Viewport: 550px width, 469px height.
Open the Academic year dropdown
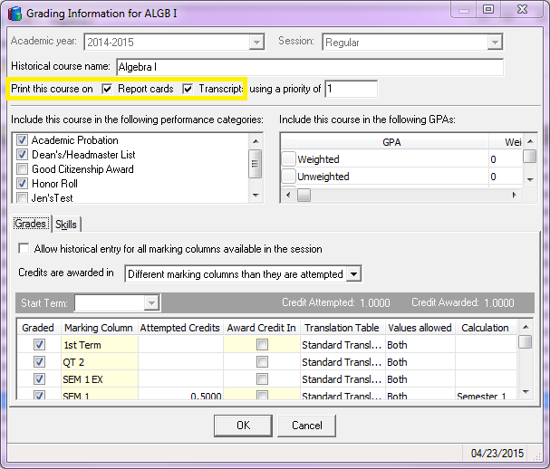pyautogui.click(x=256, y=43)
